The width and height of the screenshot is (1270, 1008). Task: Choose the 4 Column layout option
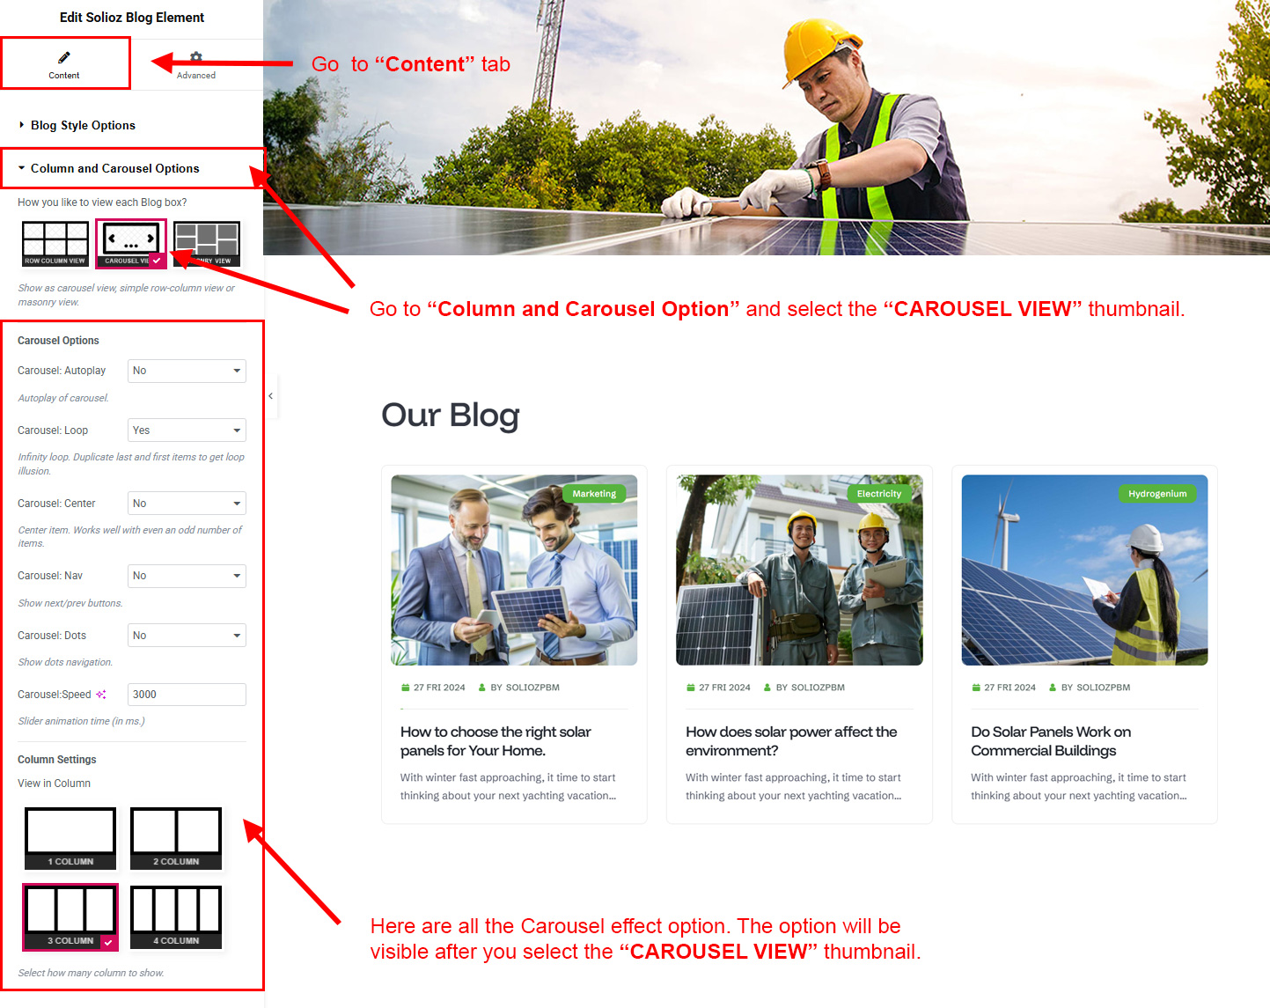coord(176,917)
